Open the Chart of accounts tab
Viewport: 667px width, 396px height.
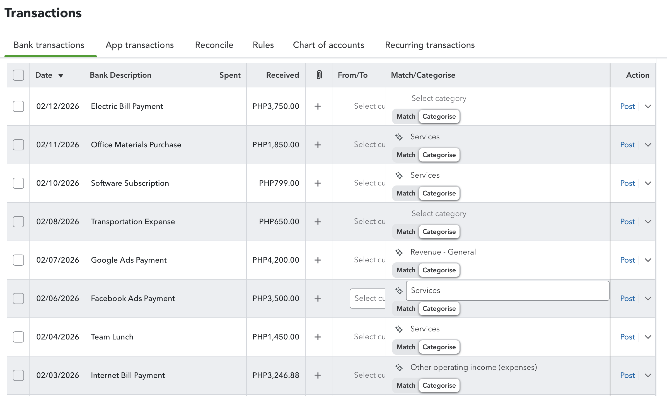click(328, 45)
